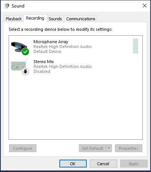Image resolution: width=151 pixels, height=172 pixels.
Task: Open the Communications tab
Action: click(81, 19)
